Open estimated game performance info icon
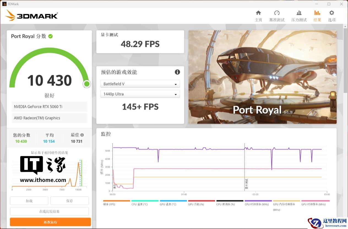This screenshot has width=348, height=229. click(177, 72)
